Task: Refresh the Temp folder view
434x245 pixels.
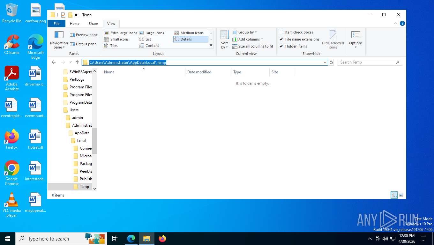Action: pyautogui.click(x=331, y=63)
